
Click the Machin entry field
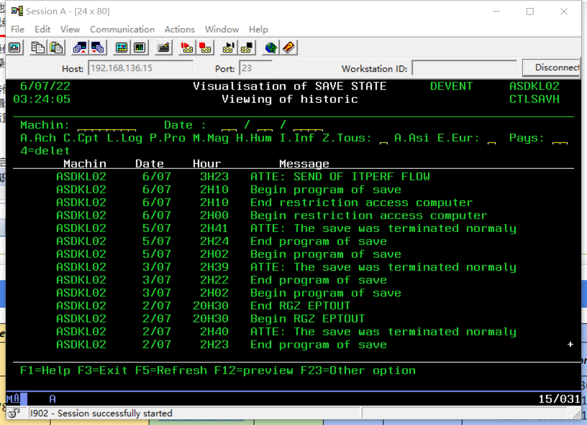(106, 125)
